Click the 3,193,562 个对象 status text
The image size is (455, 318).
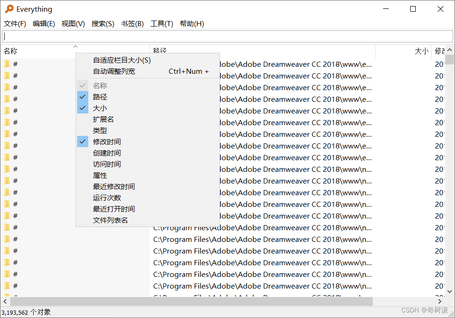tap(26, 312)
